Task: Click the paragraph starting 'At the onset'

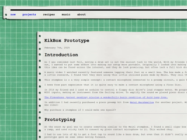Action: click(116, 128)
